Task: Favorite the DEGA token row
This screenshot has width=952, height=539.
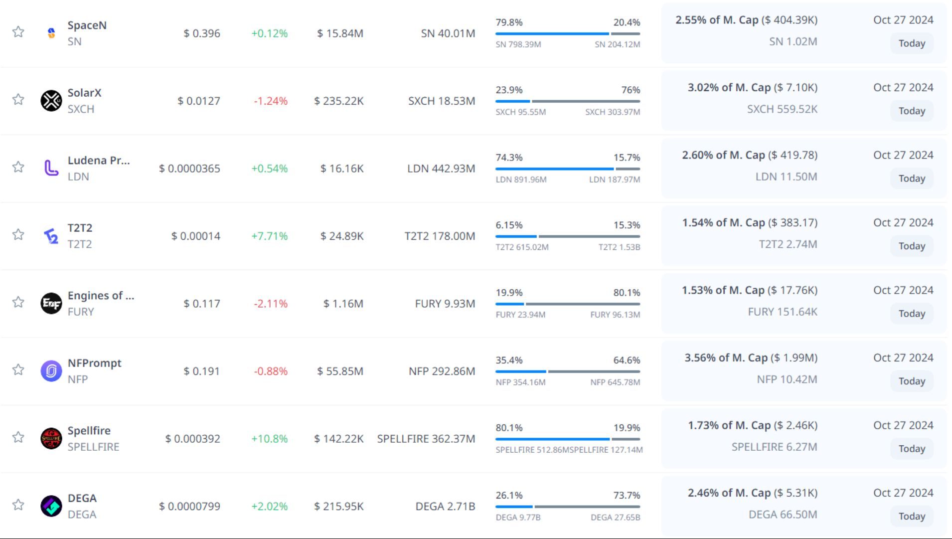Action: coord(18,505)
